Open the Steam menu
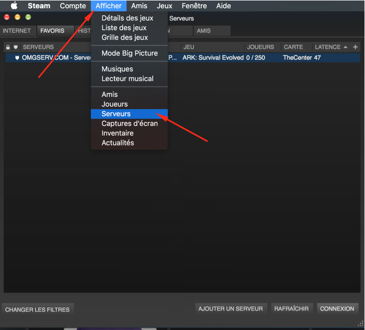Viewport: 365px width, 330px height. [x=39, y=6]
